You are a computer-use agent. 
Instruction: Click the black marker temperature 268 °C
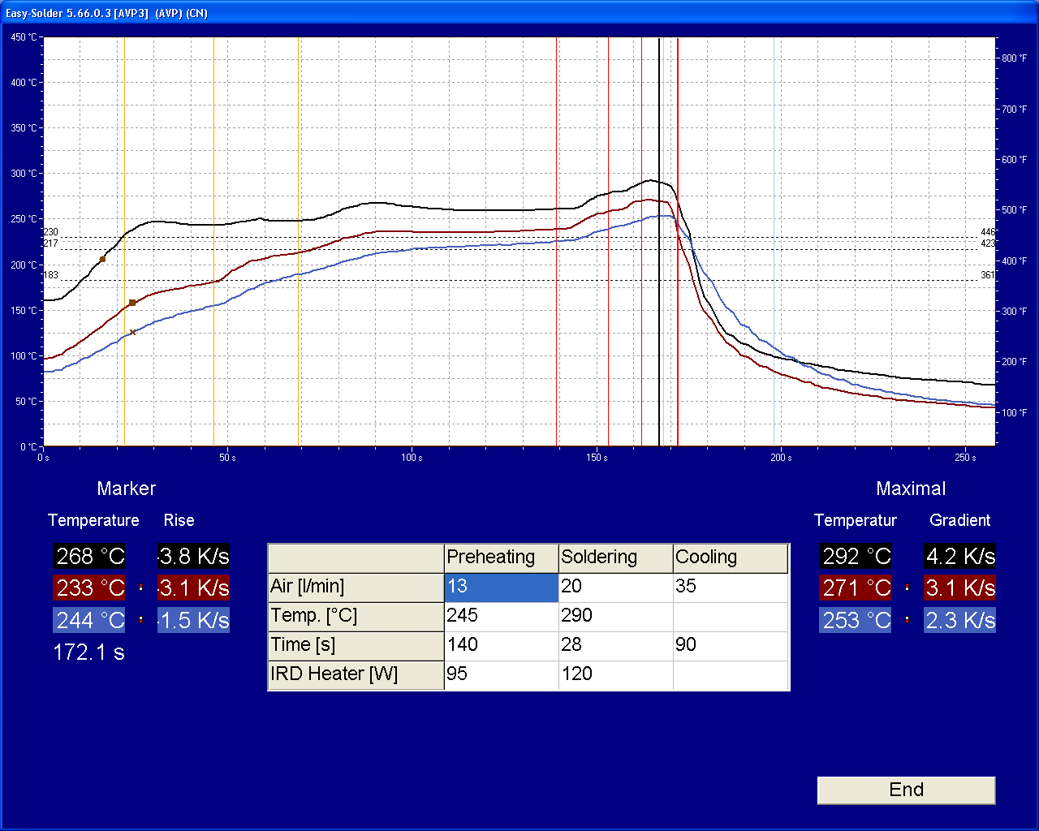tap(89, 556)
